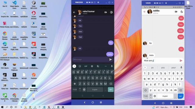The image size is (195, 109).
Task: Start video call in sskks chat
Action: [x=176, y=12]
